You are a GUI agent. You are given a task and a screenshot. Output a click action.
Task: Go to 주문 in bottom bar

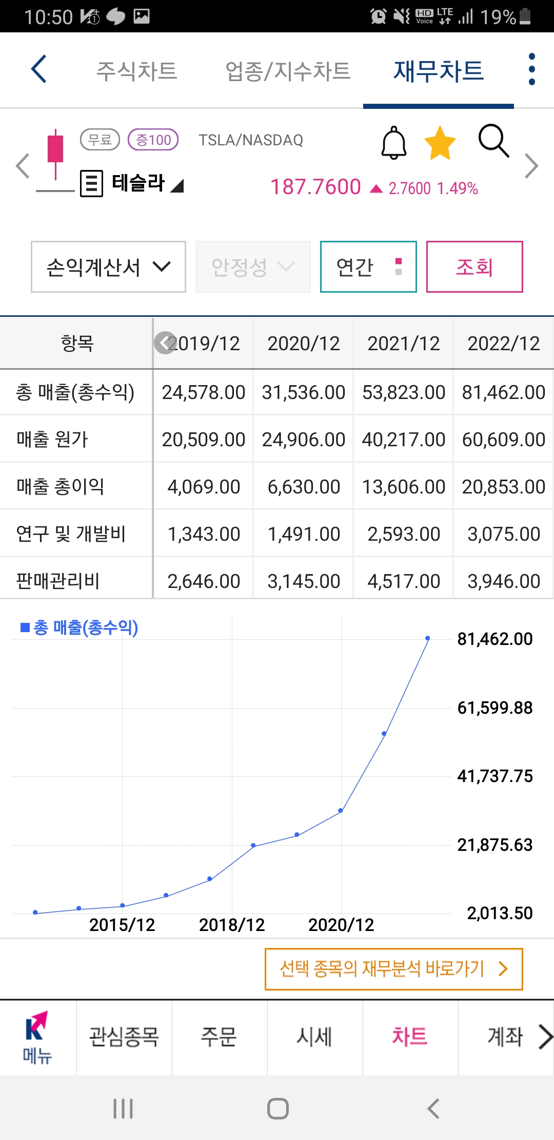pos(219,1037)
